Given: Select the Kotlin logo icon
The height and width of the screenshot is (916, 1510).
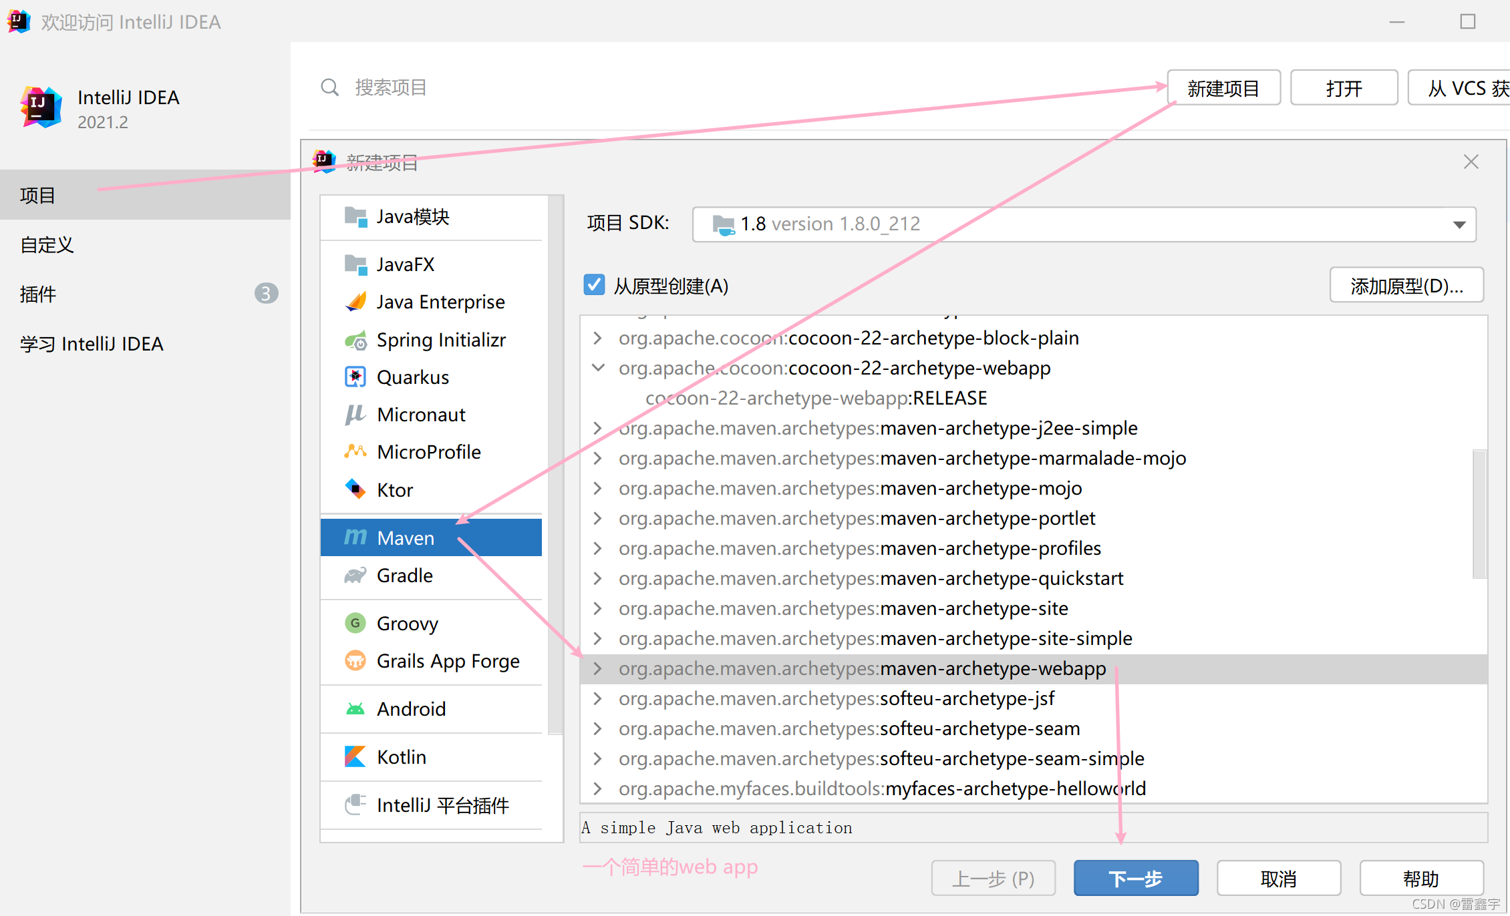Looking at the screenshot, I should tap(355, 756).
